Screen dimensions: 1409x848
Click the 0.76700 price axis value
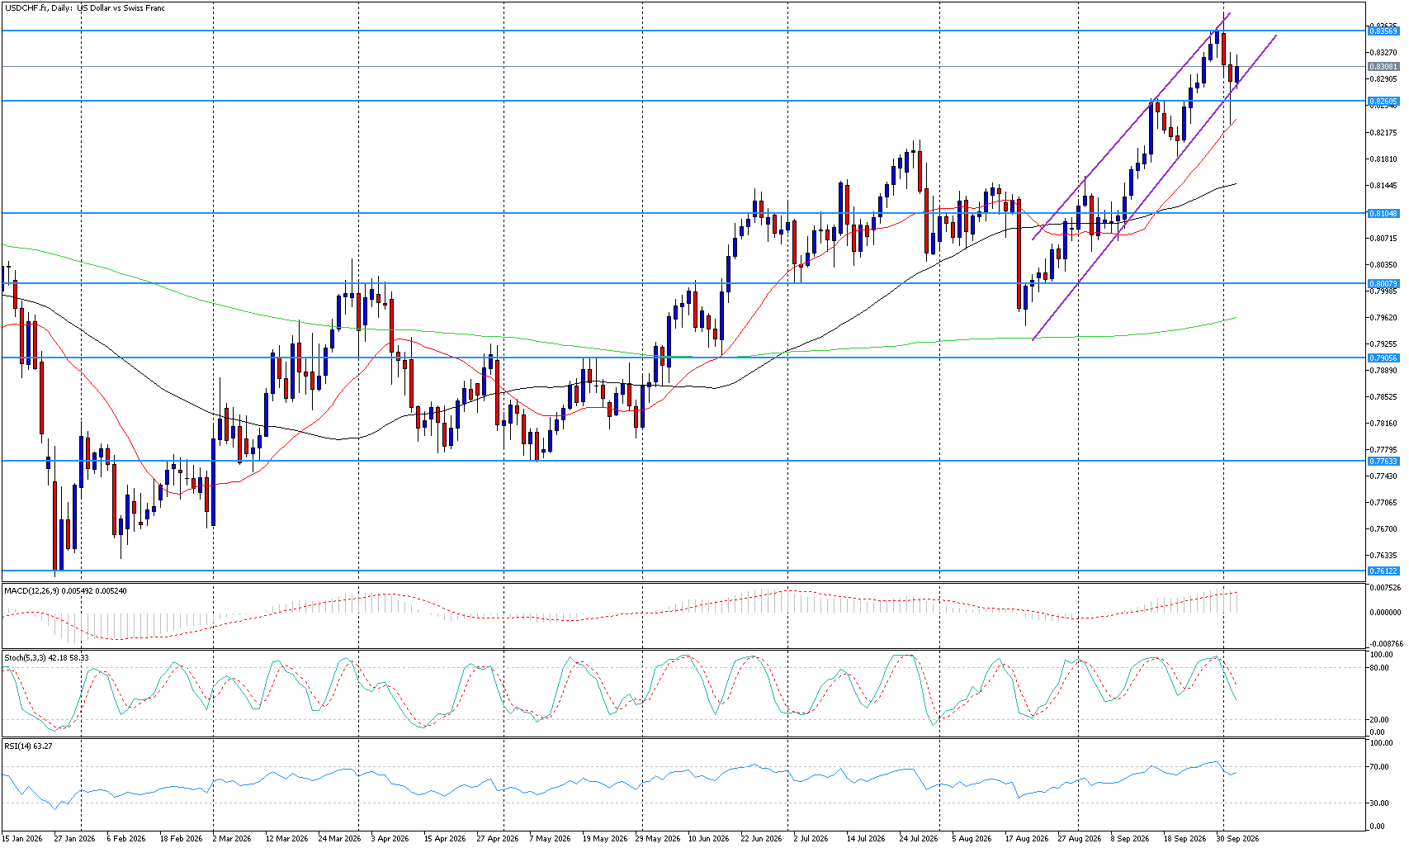(x=1383, y=528)
